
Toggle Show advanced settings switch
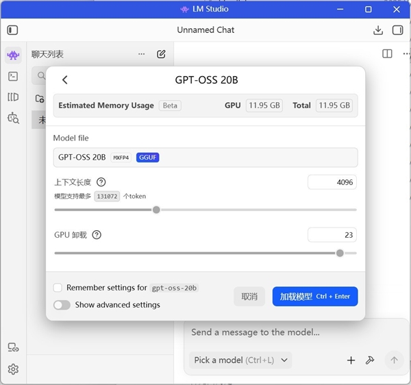(62, 305)
